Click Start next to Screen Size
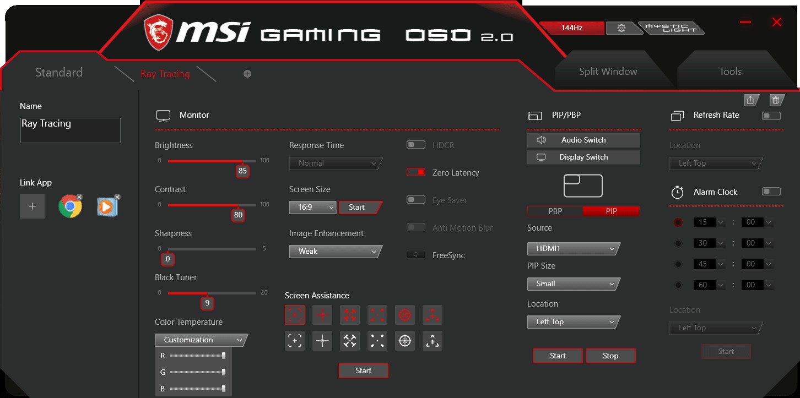The height and width of the screenshot is (398, 800). tap(360, 208)
